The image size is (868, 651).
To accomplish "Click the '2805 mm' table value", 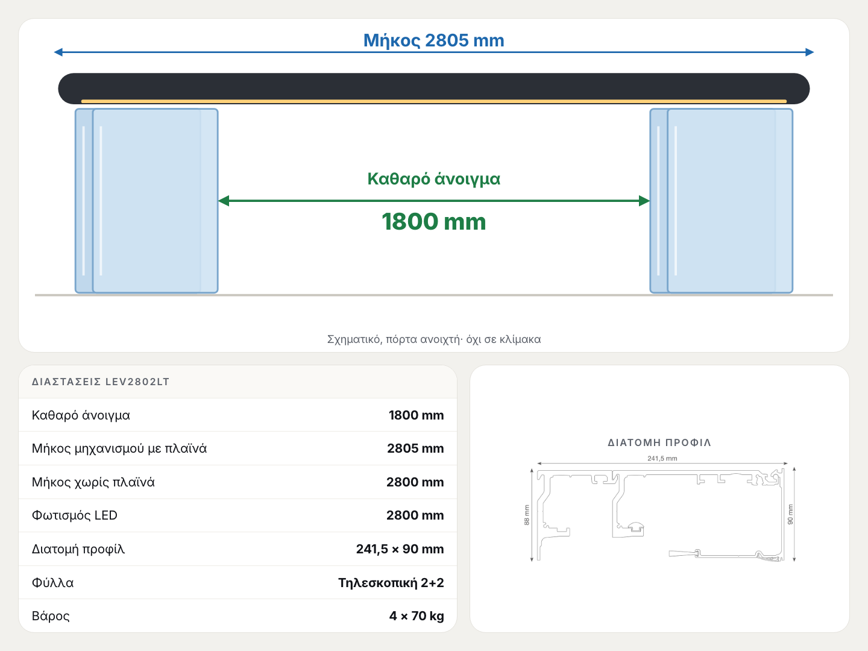I will (415, 448).
